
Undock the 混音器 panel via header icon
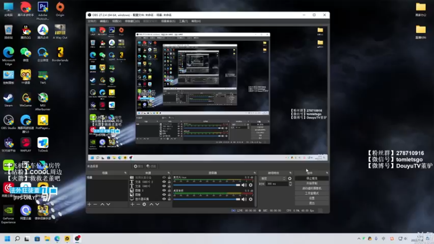pos(254,173)
